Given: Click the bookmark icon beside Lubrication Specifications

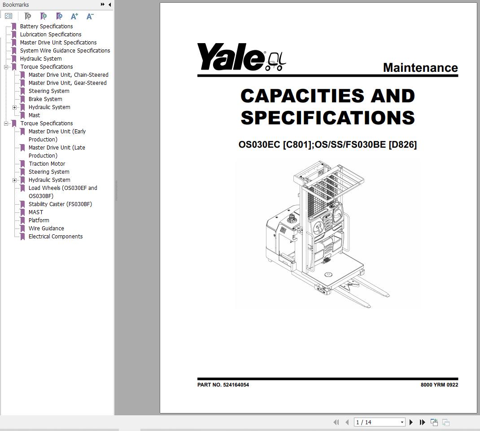Looking at the screenshot, I should click(14, 35).
